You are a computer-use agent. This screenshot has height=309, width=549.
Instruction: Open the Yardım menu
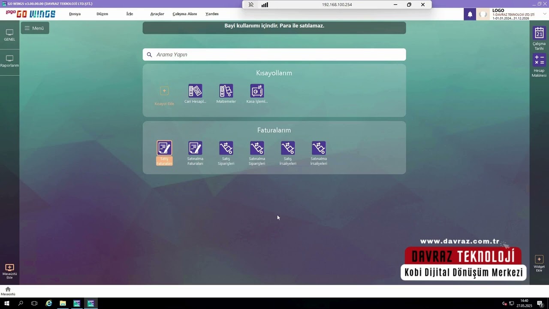[212, 14]
